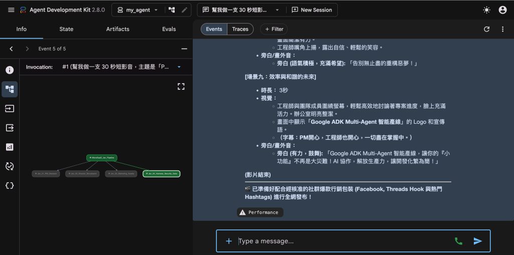Open the hamburger navigation menu

point(11,10)
